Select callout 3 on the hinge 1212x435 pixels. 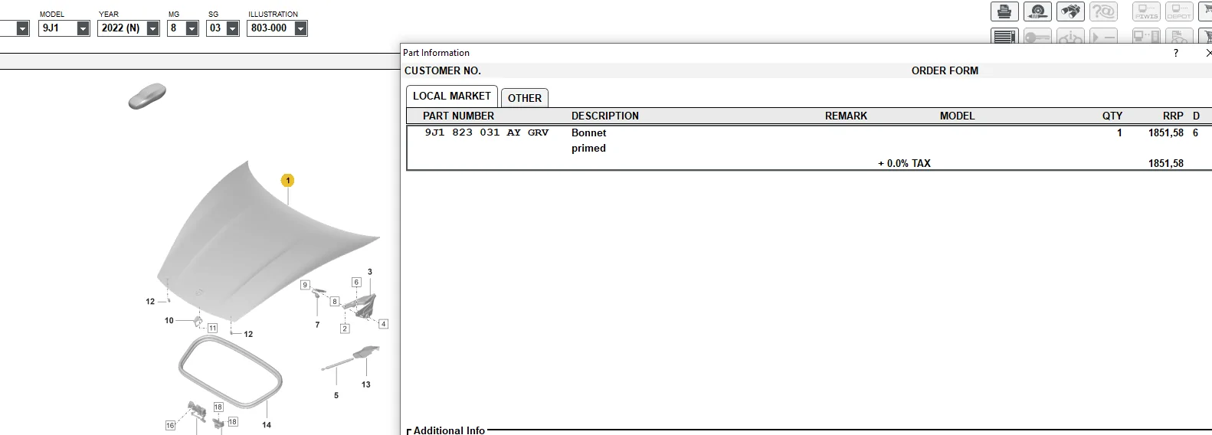[x=370, y=272]
